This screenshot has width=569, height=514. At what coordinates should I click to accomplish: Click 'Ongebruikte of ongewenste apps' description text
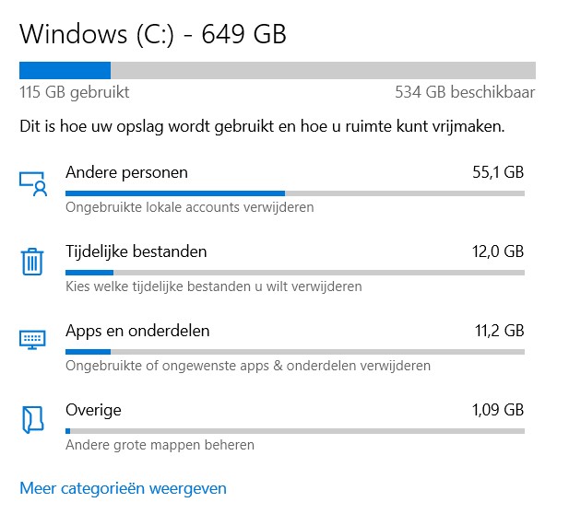(247, 366)
